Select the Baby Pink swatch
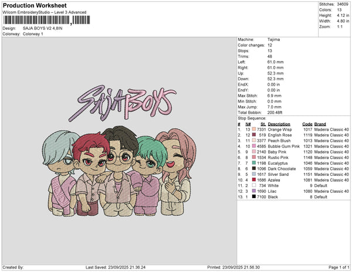This screenshot has height=272, width=352. coord(254,152)
